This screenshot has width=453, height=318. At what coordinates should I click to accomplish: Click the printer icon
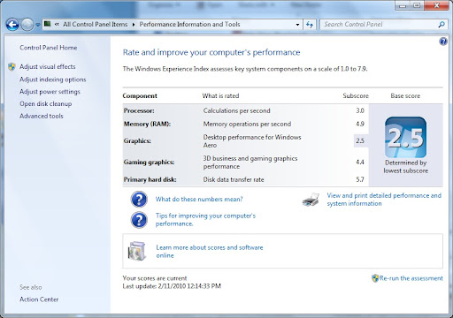311,200
